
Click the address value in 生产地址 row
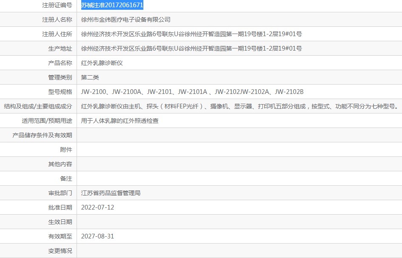click(x=191, y=48)
